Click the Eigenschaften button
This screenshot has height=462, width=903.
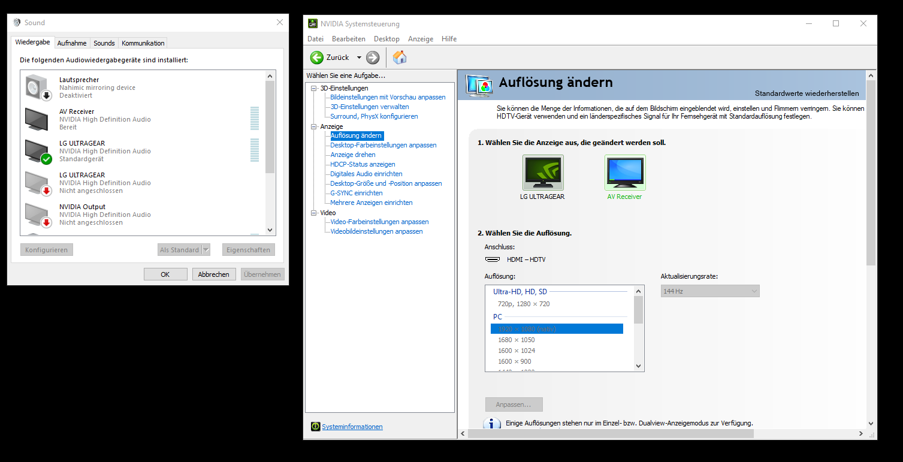click(x=248, y=250)
